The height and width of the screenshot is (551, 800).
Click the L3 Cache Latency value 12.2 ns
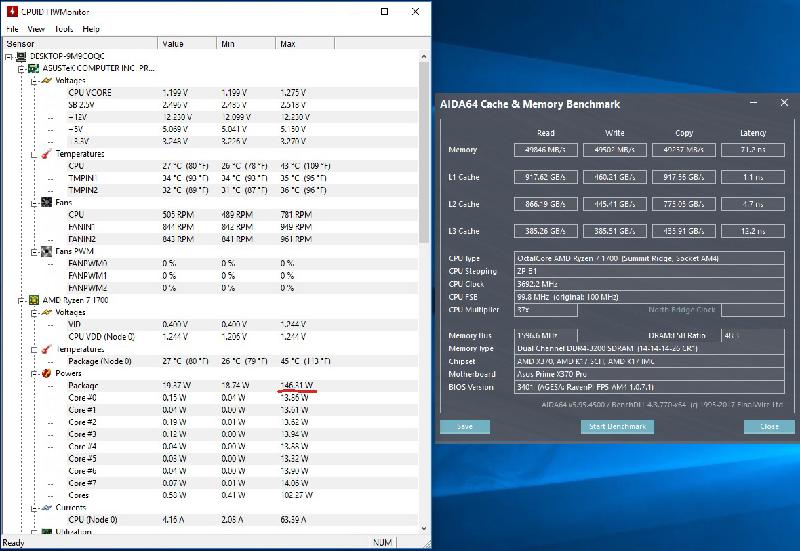pyautogui.click(x=753, y=231)
